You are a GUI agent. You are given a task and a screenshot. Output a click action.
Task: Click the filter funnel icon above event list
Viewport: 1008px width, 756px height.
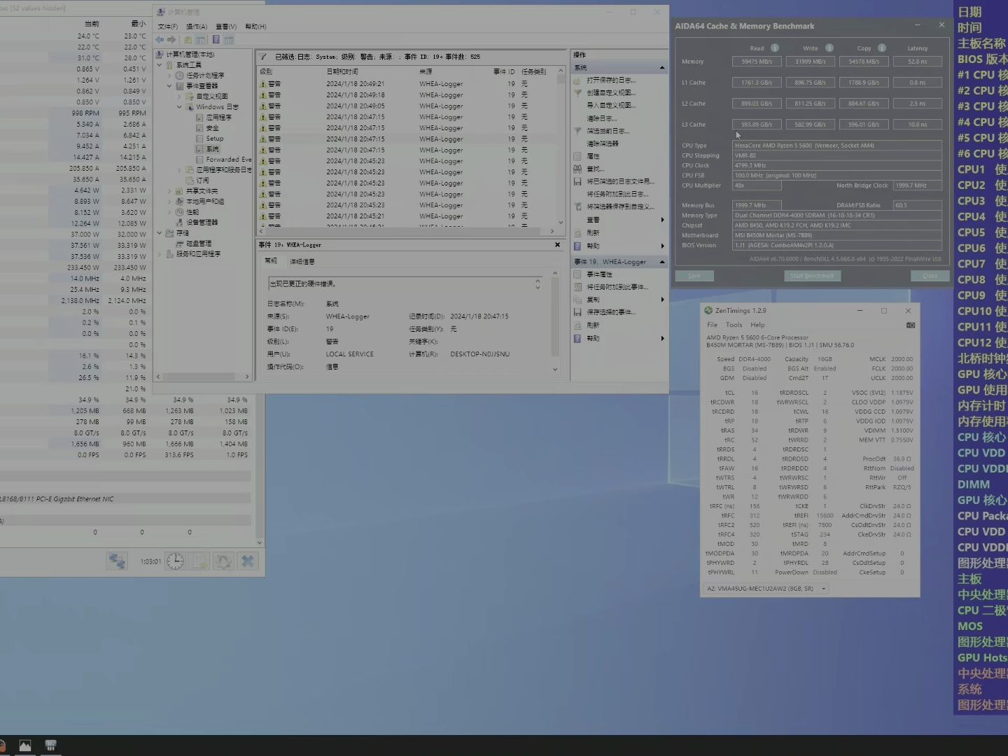[x=263, y=57]
